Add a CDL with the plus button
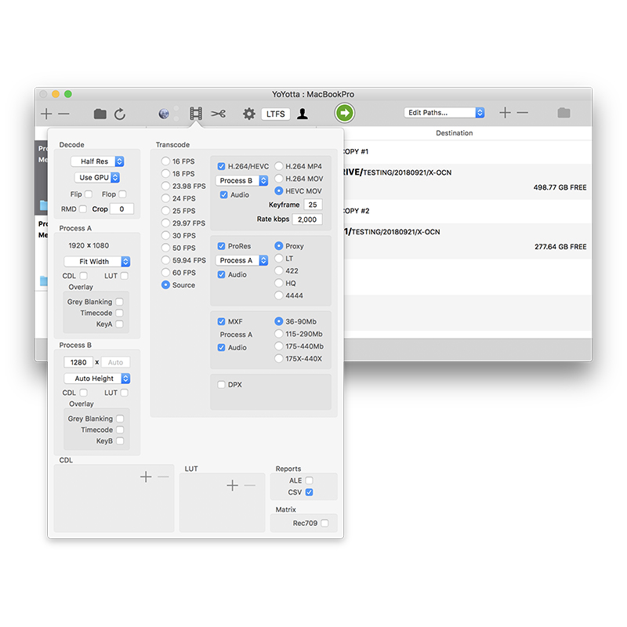627x627 pixels. click(x=146, y=477)
